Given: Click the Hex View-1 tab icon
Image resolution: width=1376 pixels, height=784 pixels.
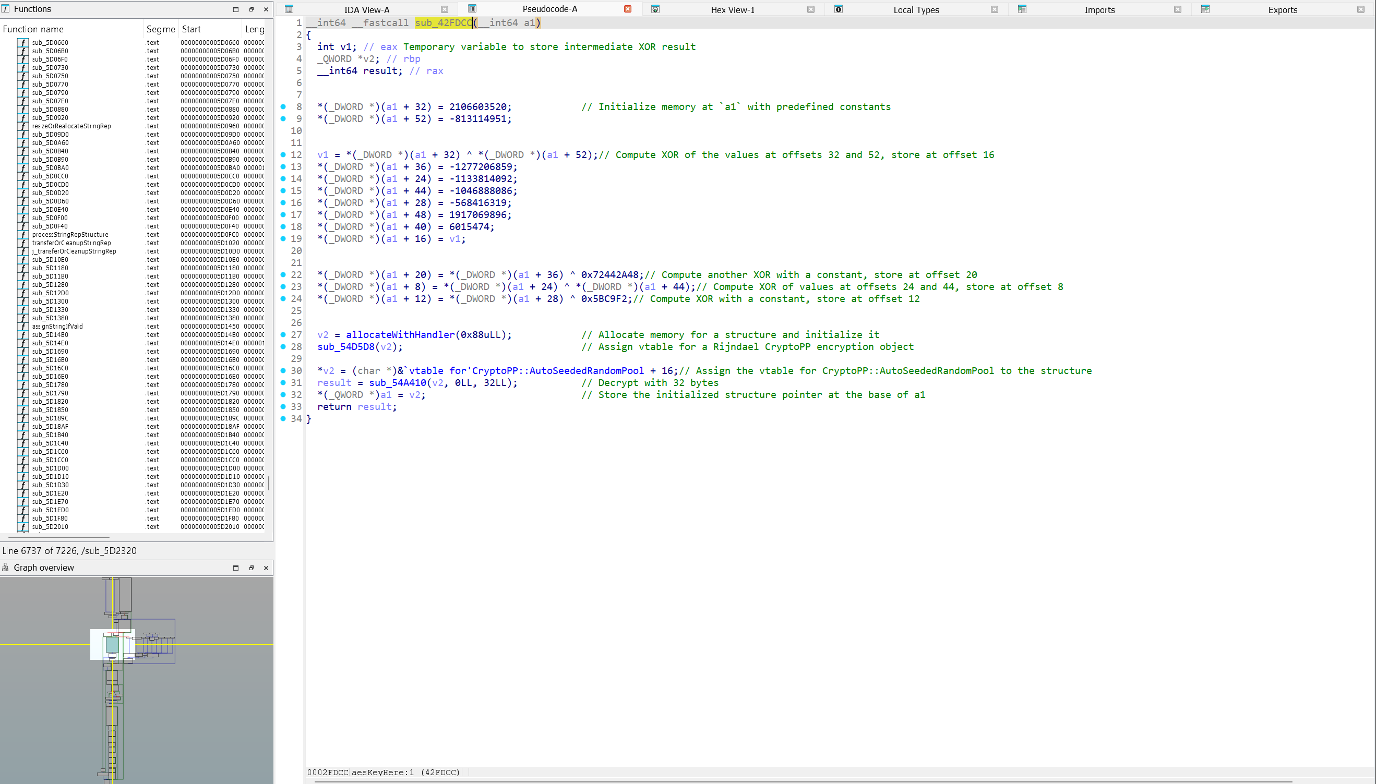Looking at the screenshot, I should 655,9.
